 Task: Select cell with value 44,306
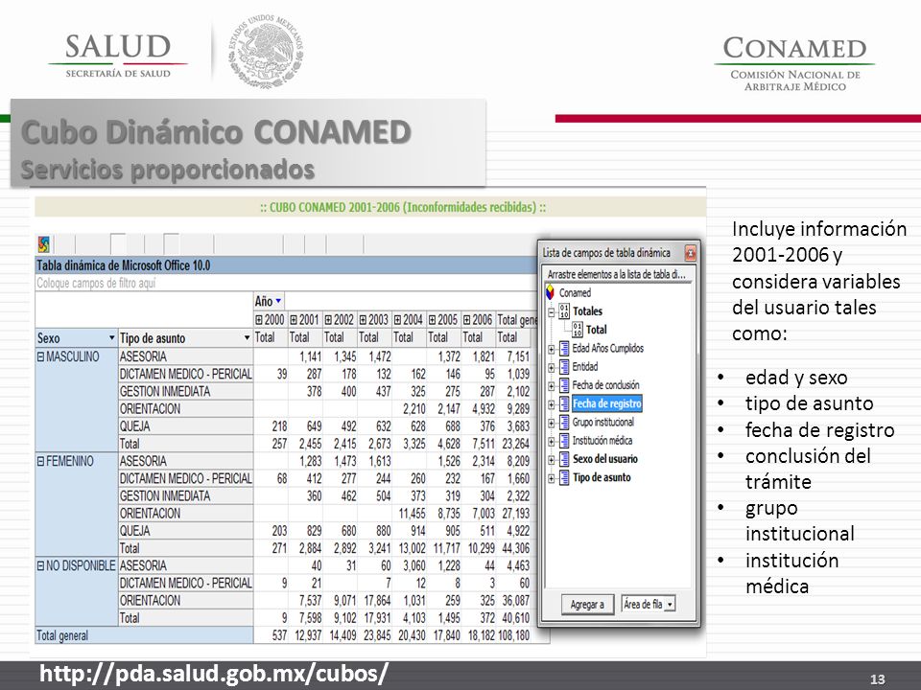(513, 548)
